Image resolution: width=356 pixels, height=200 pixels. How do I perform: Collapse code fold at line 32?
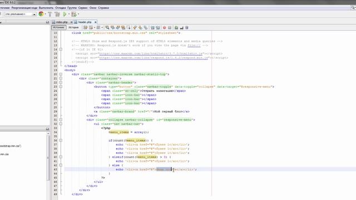click(61, 124)
